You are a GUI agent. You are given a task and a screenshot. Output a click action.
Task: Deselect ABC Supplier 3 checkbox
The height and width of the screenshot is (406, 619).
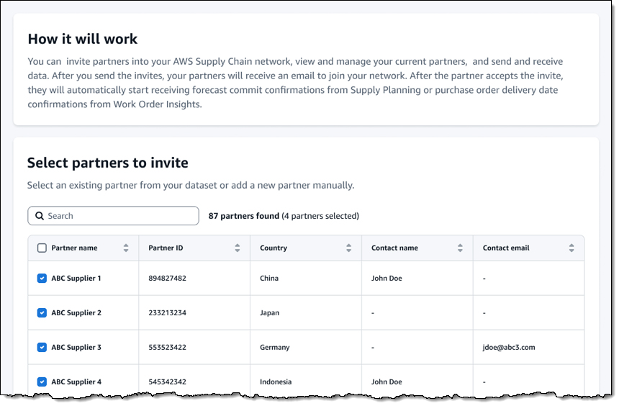pyautogui.click(x=42, y=348)
